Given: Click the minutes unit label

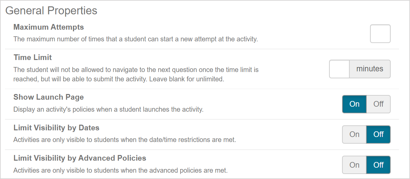Looking at the screenshot, I should 370,69.
